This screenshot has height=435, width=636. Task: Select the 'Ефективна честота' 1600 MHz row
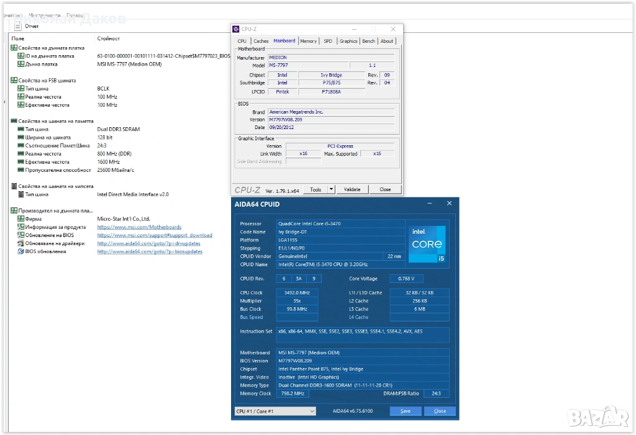click(x=47, y=162)
